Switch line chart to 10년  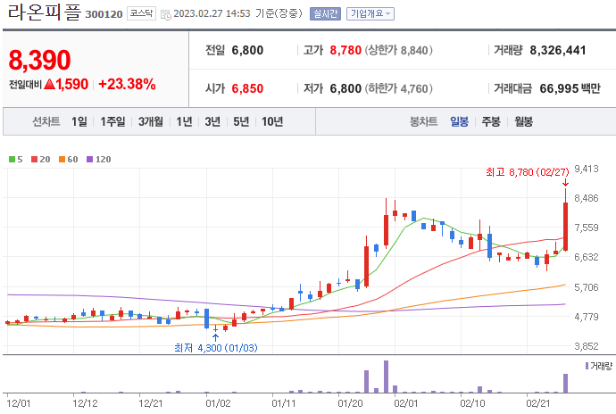click(x=272, y=121)
